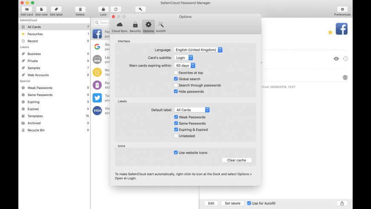
Task: Open the Default label dropdown
Action: 192,110
